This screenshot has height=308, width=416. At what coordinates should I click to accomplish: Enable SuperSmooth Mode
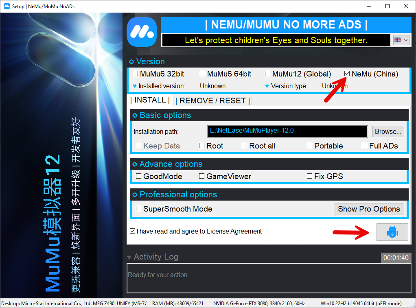[x=138, y=208]
